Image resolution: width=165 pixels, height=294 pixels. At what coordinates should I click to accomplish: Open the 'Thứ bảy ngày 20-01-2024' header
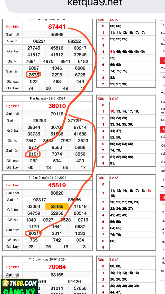click(47, 259)
